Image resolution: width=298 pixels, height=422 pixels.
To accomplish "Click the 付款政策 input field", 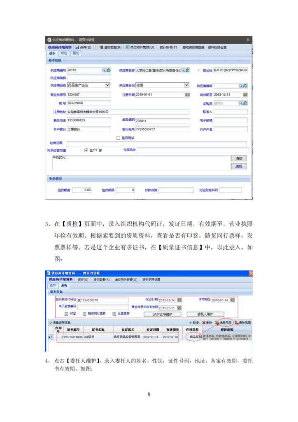I will coord(176,190).
